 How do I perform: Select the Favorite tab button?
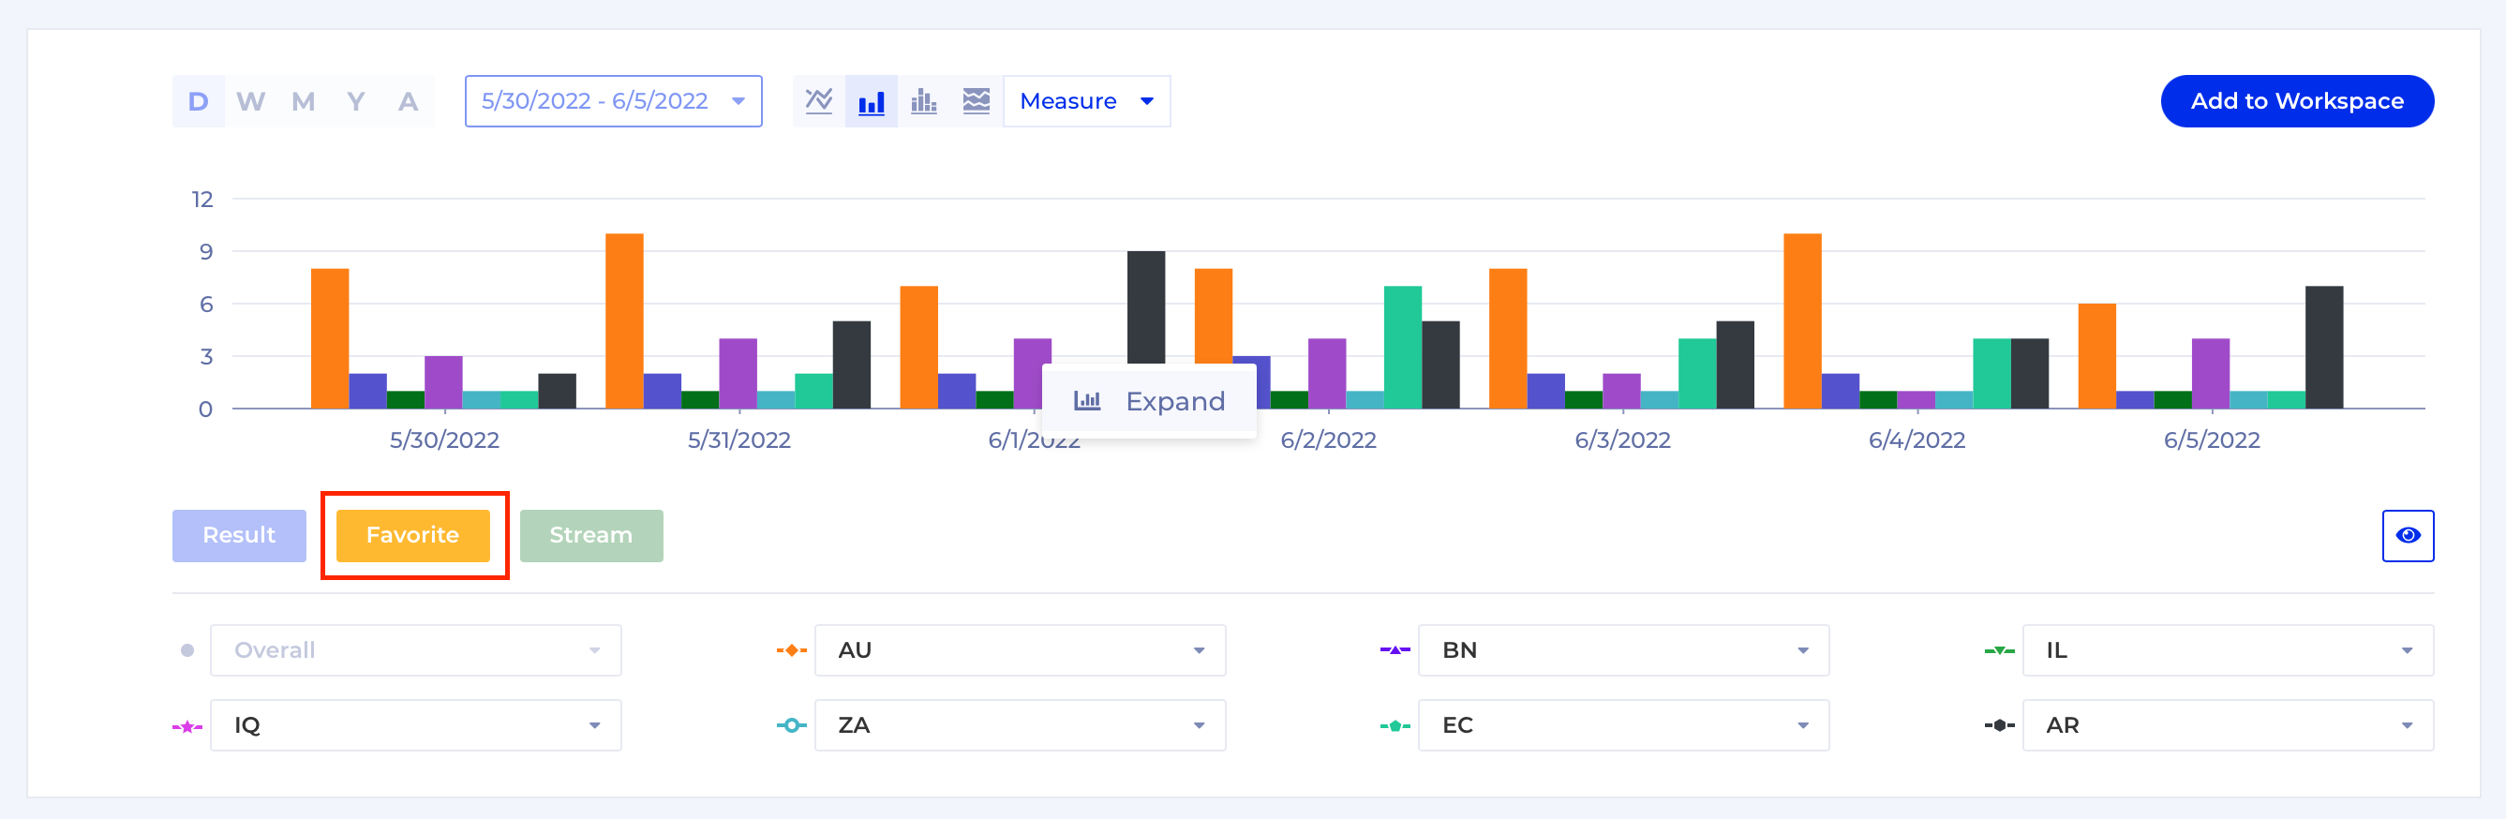pyautogui.click(x=412, y=536)
